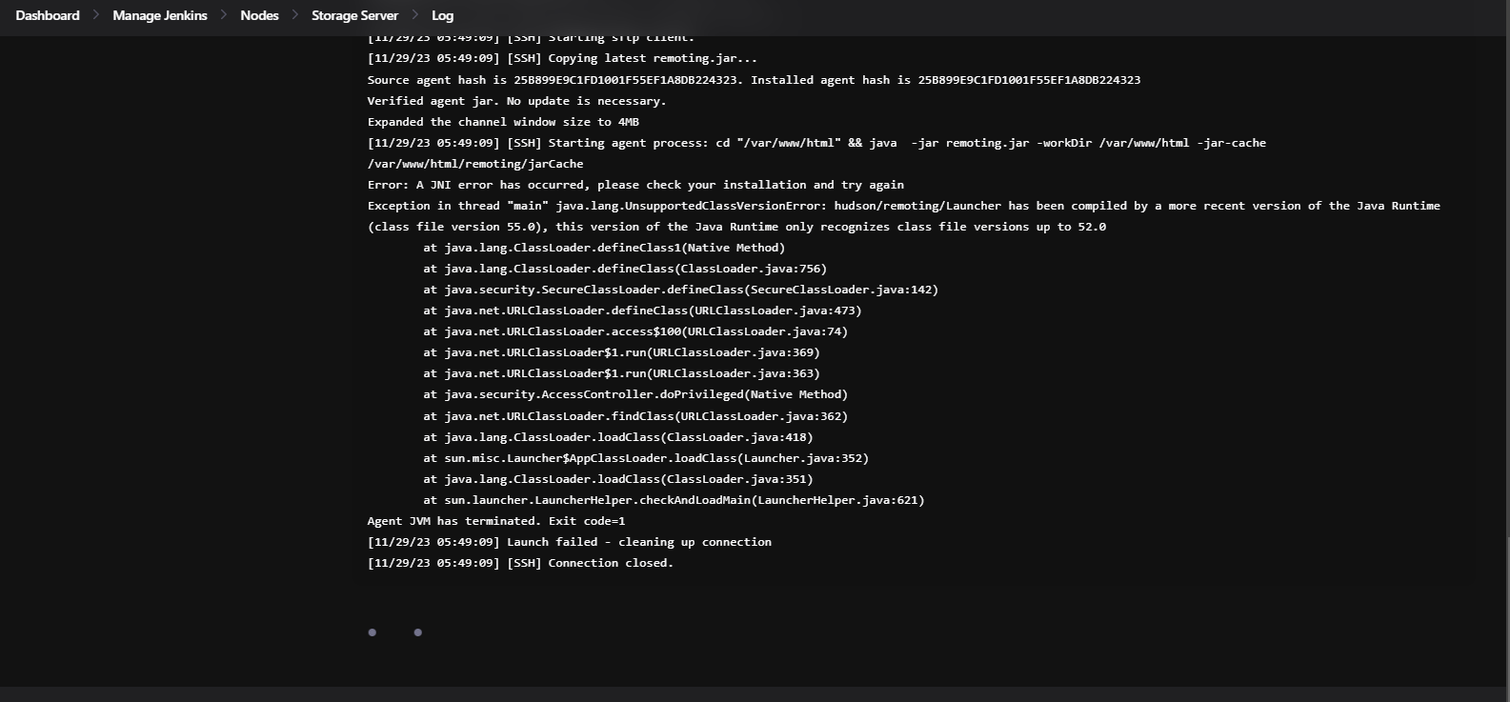Click the first loading dot indicator
The image size is (1510, 702).
(x=372, y=632)
